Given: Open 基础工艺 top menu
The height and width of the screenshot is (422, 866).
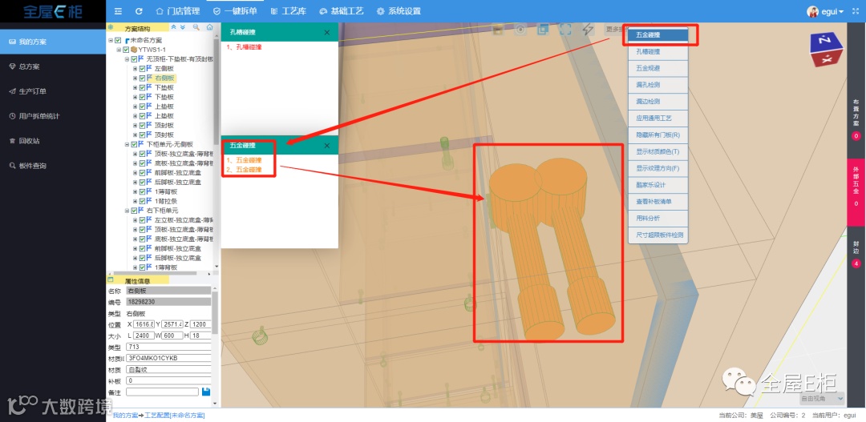Looking at the screenshot, I should coord(342,11).
